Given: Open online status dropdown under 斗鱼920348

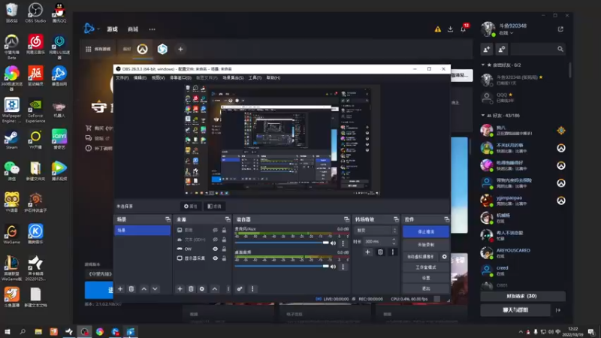Looking at the screenshot, I should (x=506, y=33).
